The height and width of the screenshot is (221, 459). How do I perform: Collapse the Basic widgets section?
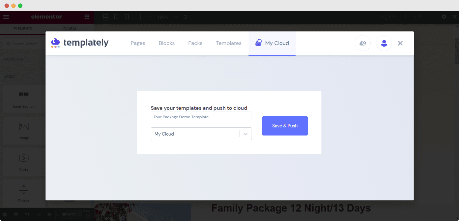click(x=9, y=76)
